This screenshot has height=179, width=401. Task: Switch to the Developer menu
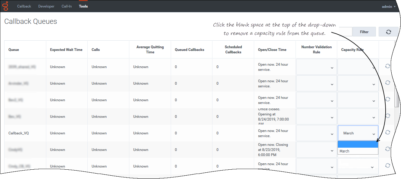[x=46, y=6]
